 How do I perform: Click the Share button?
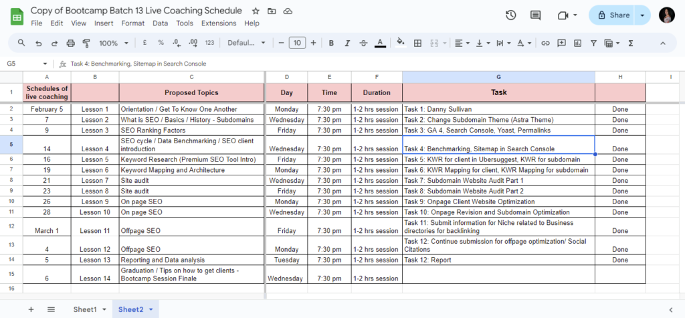pos(611,15)
